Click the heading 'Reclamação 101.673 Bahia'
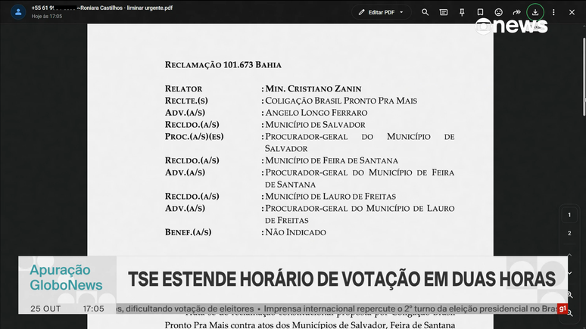586x329 pixels. coord(223,65)
